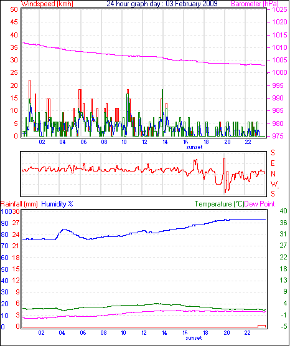
Task: Click the 1020 barometer axis value
Action: (x=279, y=22)
